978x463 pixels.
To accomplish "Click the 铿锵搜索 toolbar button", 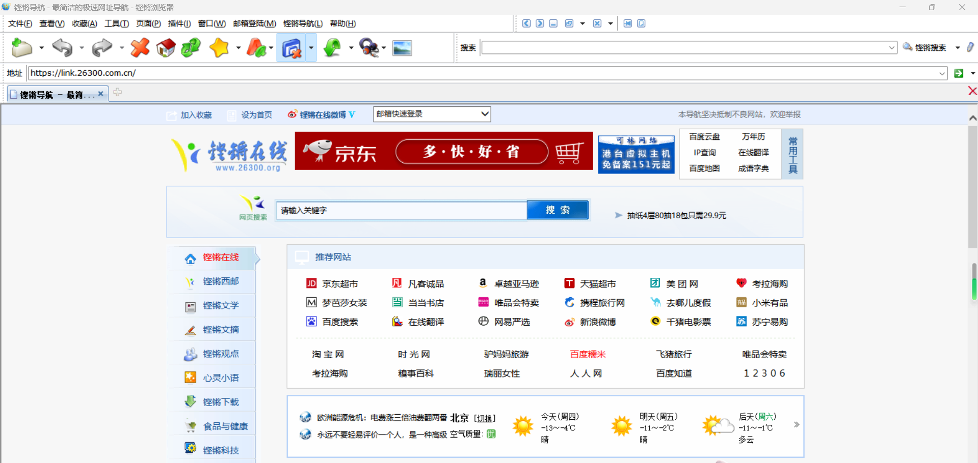I will click(924, 47).
